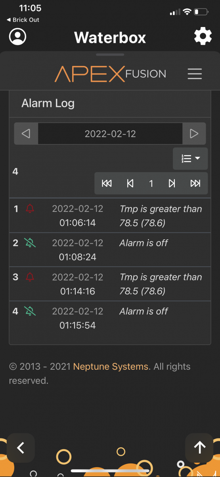Go to previous page icon
The width and height of the screenshot is (220, 477).
click(130, 183)
